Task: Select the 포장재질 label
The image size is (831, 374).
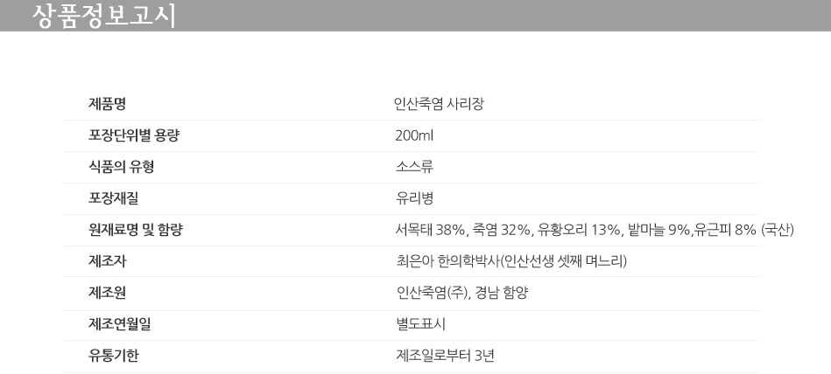Action: point(114,198)
